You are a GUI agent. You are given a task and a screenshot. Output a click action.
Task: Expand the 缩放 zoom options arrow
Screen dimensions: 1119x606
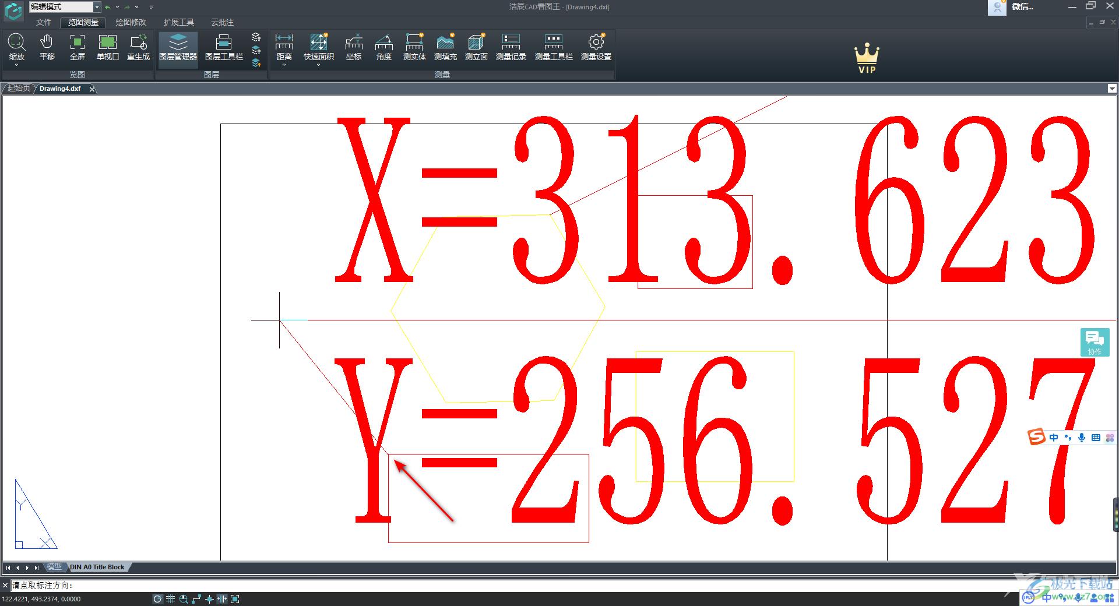pyautogui.click(x=16, y=65)
